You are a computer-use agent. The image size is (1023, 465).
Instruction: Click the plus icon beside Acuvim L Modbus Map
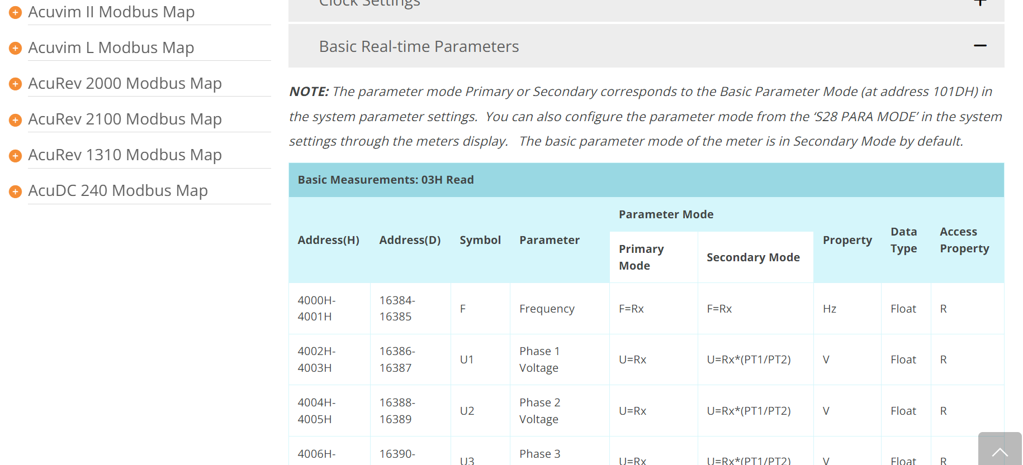point(16,48)
